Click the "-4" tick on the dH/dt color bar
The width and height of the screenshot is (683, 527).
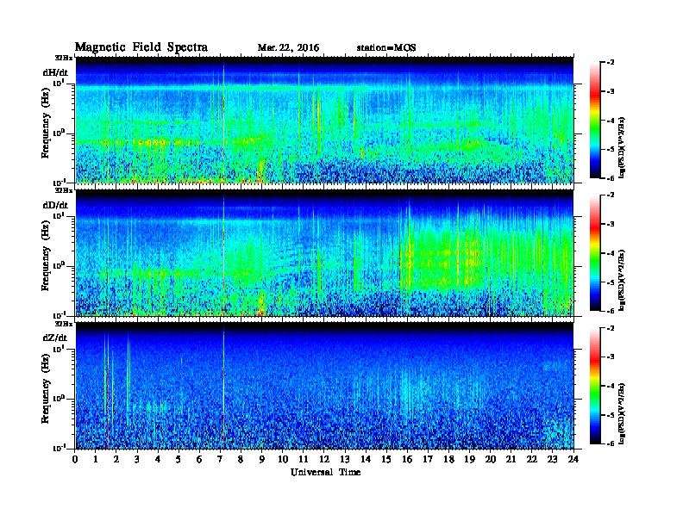coord(611,121)
